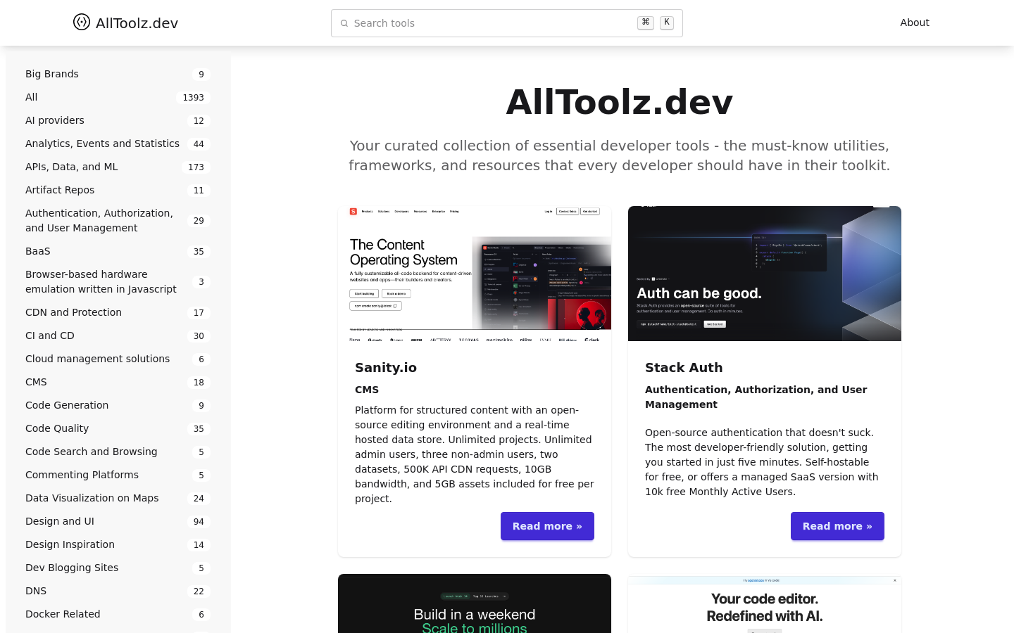
Task: Click Read more on Stack Auth card
Action: (x=837, y=526)
